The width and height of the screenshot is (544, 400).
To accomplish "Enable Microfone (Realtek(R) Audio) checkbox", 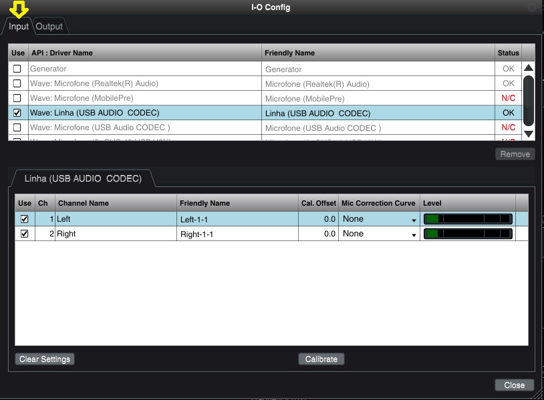I will (x=17, y=83).
